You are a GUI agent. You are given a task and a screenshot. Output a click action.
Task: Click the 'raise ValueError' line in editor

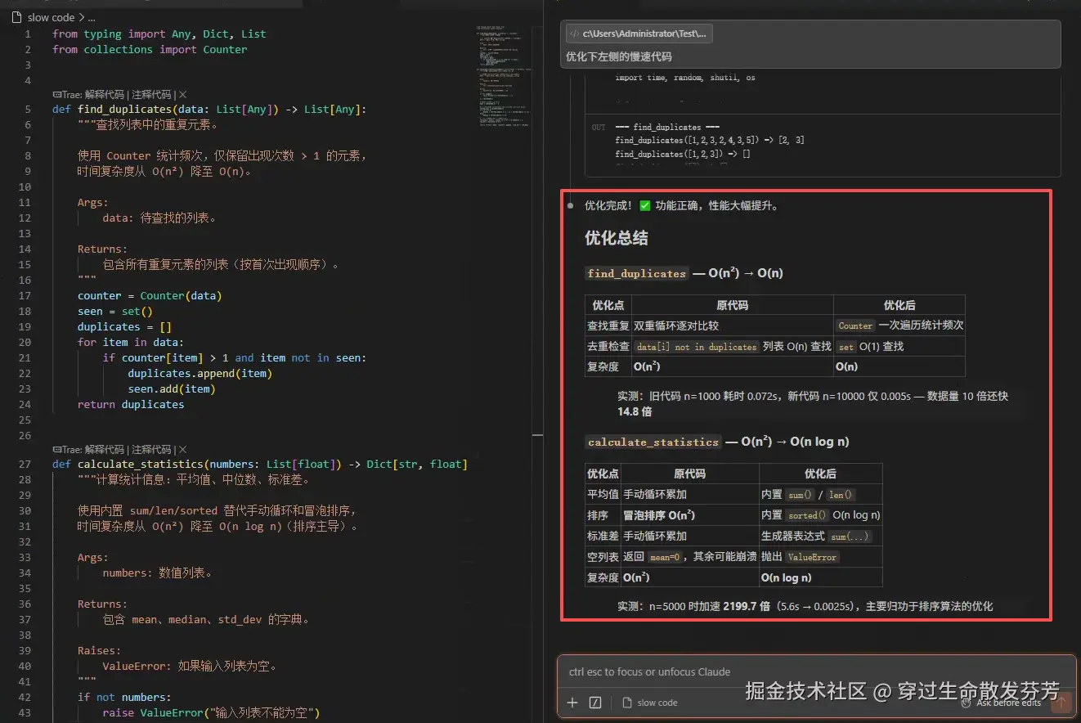tap(211, 712)
